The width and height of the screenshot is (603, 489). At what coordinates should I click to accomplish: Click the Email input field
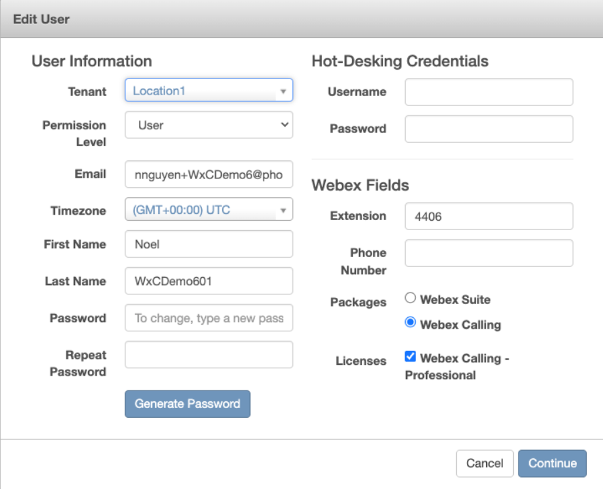tap(209, 174)
